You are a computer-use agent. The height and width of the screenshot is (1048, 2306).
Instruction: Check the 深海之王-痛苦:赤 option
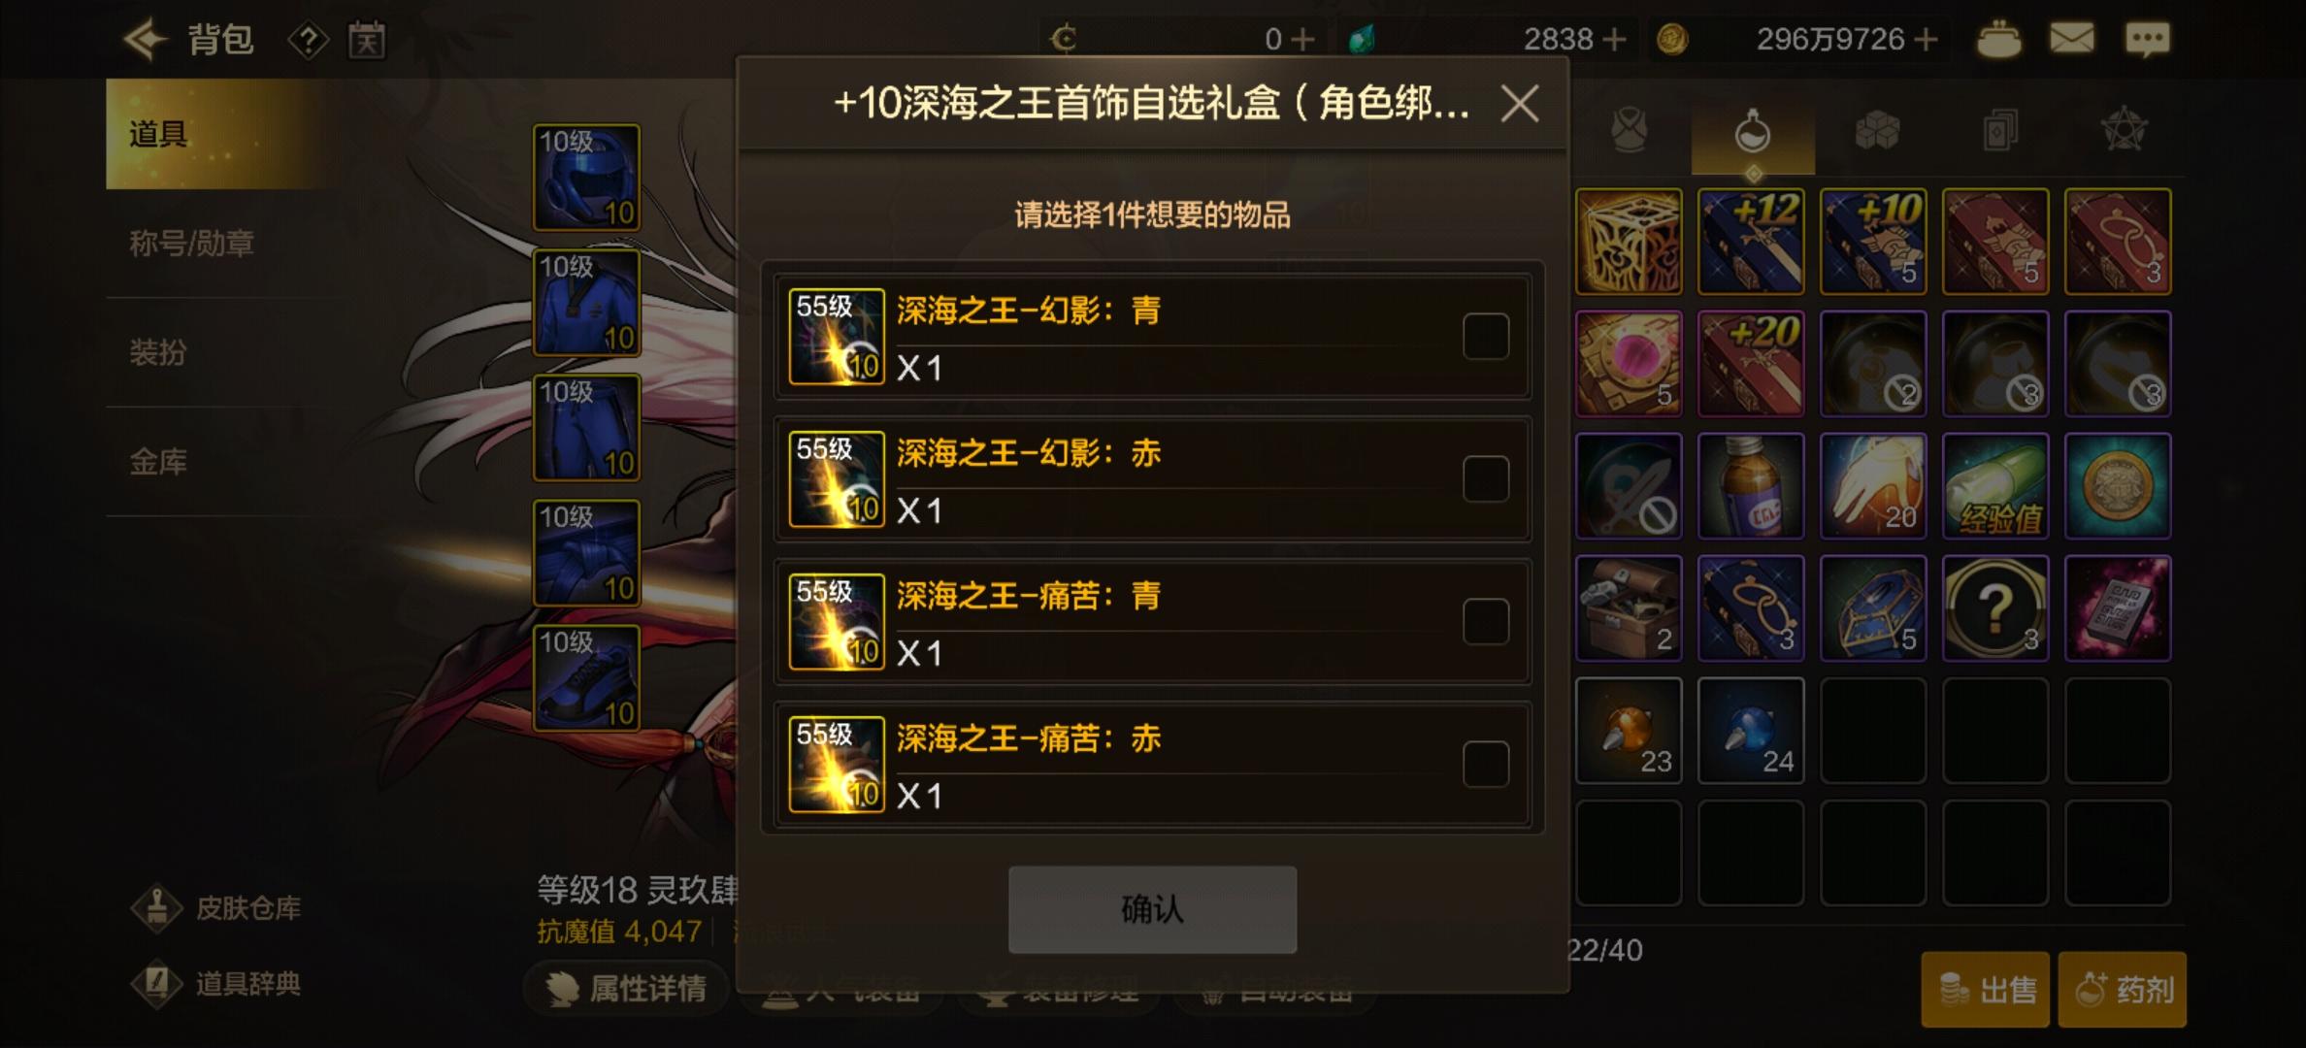coord(1485,765)
